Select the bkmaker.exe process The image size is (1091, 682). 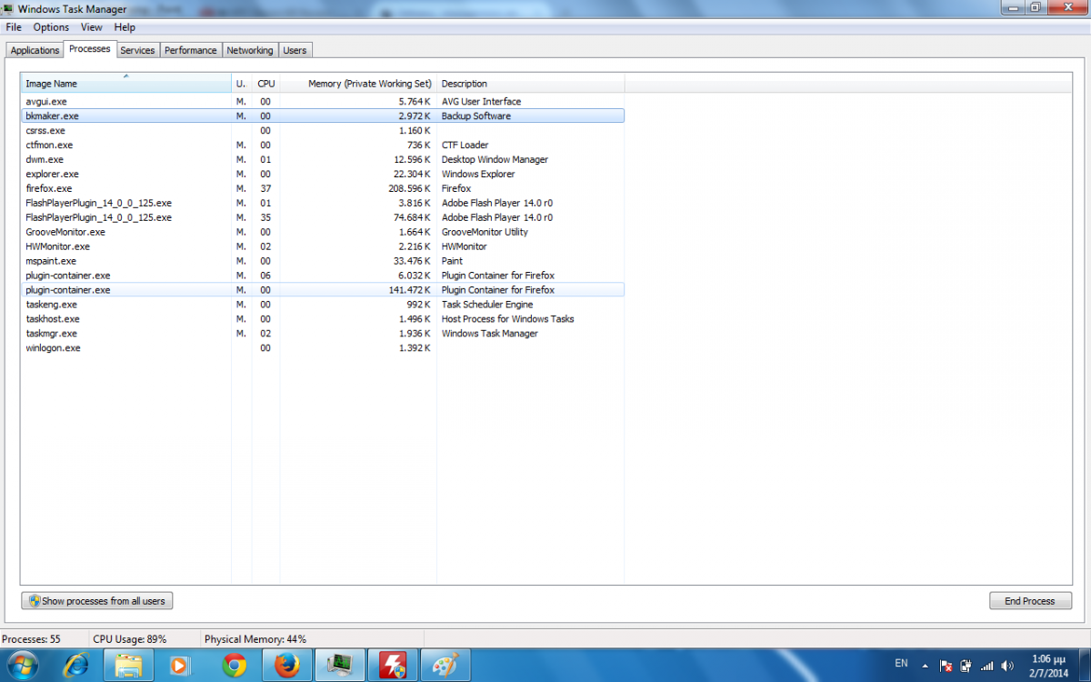coord(323,116)
